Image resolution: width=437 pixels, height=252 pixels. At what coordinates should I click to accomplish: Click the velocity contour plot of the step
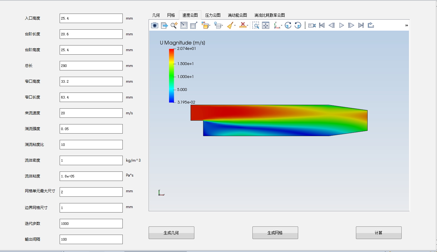click(279, 120)
